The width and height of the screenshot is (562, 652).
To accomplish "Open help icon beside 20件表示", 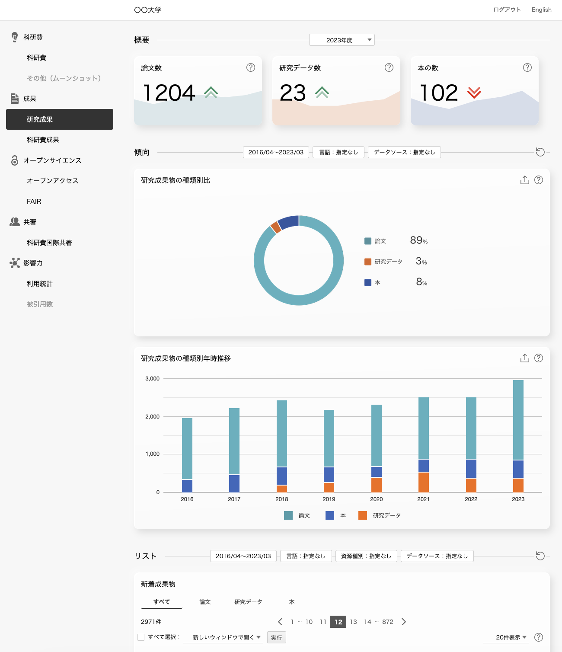I will coord(539,637).
